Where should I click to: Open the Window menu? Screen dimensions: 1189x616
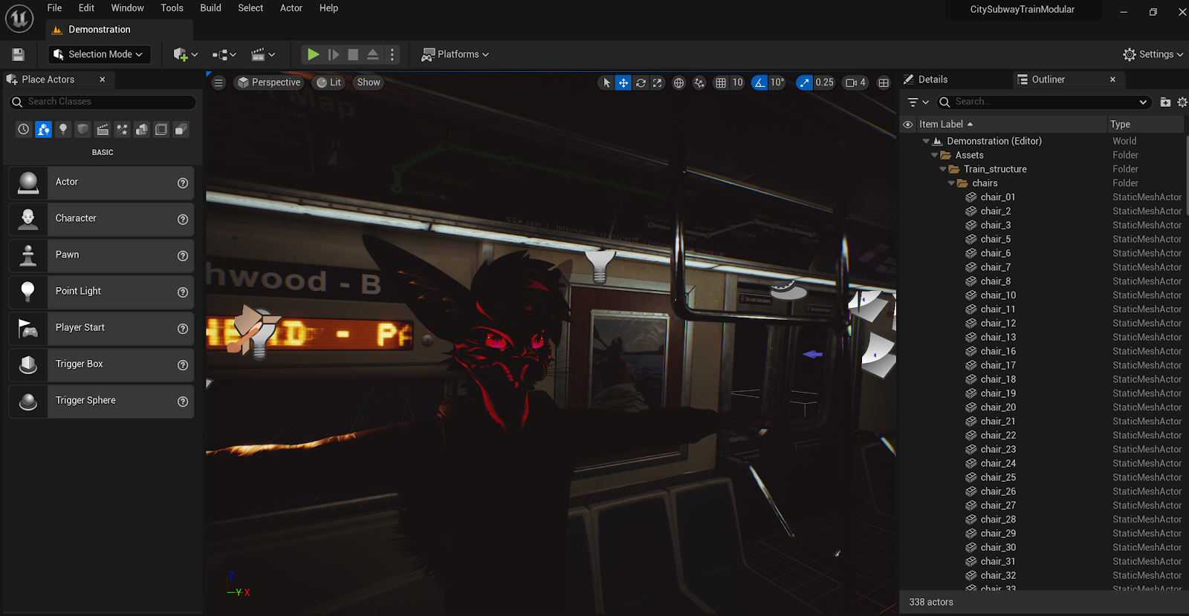point(127,8)
